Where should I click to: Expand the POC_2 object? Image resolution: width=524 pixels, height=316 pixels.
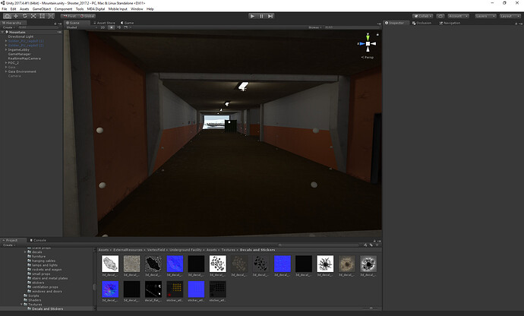point(6,62)
